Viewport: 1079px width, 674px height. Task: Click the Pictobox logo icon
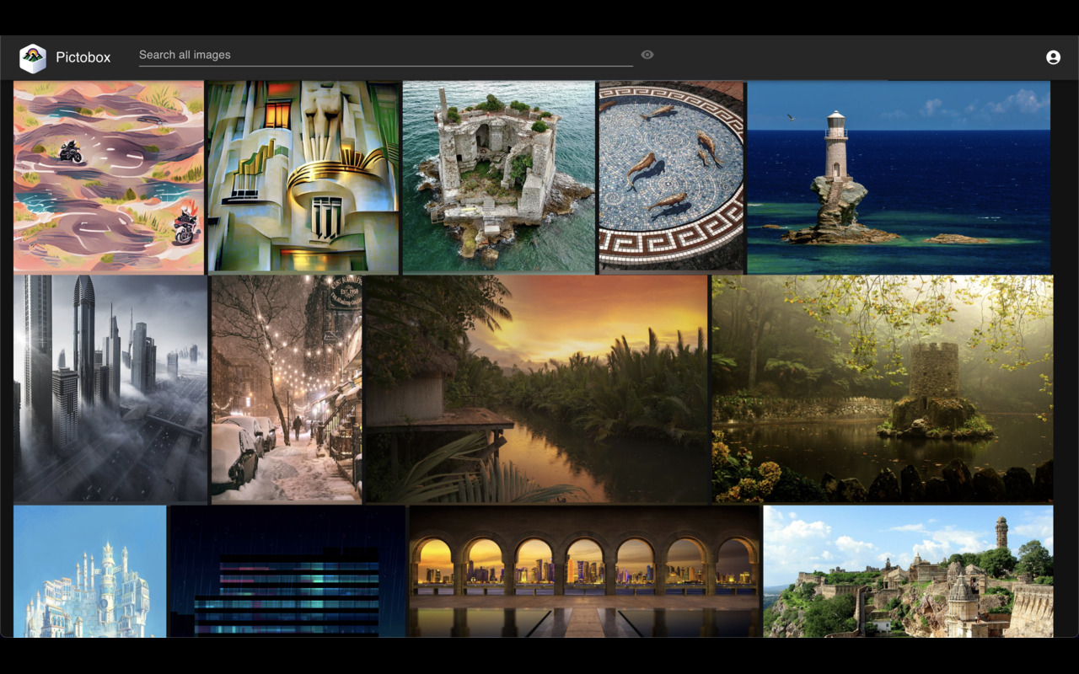click(33, 57)
